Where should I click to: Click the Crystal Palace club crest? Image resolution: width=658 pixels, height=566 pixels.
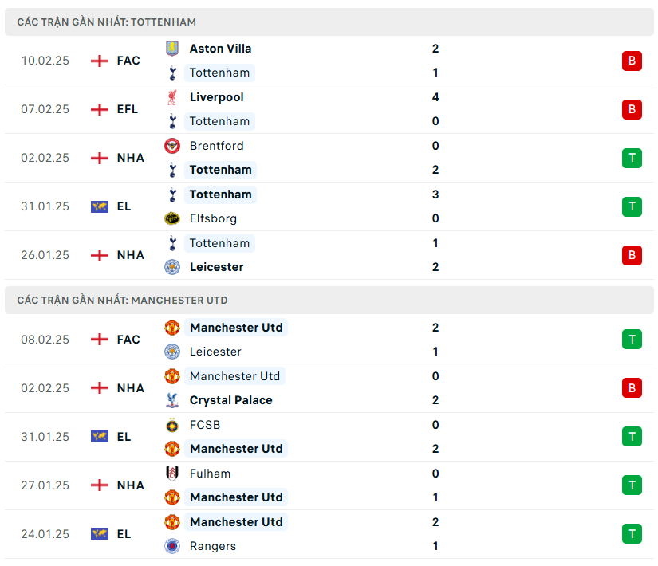coord(172,400)
